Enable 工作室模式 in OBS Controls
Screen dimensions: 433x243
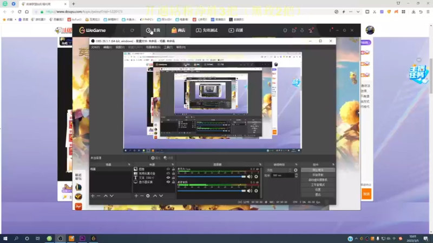(x=318, y=185)
